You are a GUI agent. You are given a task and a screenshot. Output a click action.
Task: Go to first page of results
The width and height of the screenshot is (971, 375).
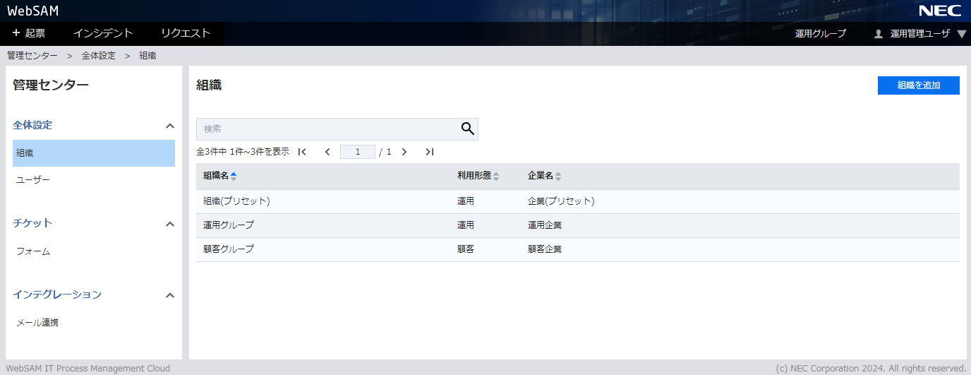pyautogui.click(x=302, y=152)
